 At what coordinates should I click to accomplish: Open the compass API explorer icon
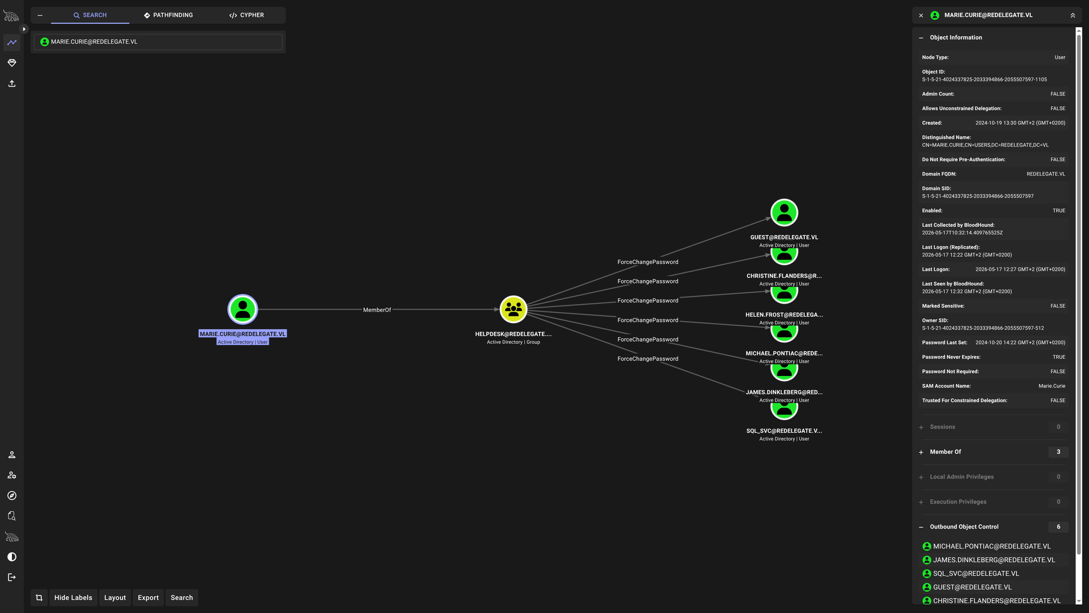click(x=12, y=495)
